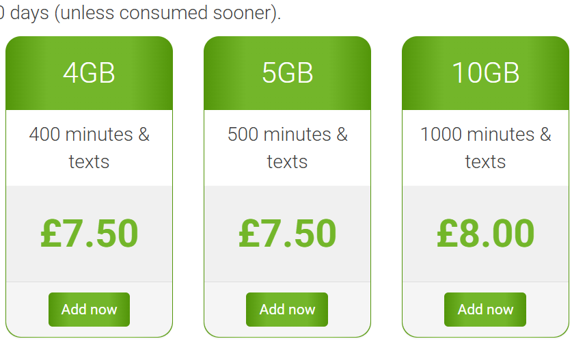
Task: Click the £8.00 price on 10GB card
Action: click(485, 234)
